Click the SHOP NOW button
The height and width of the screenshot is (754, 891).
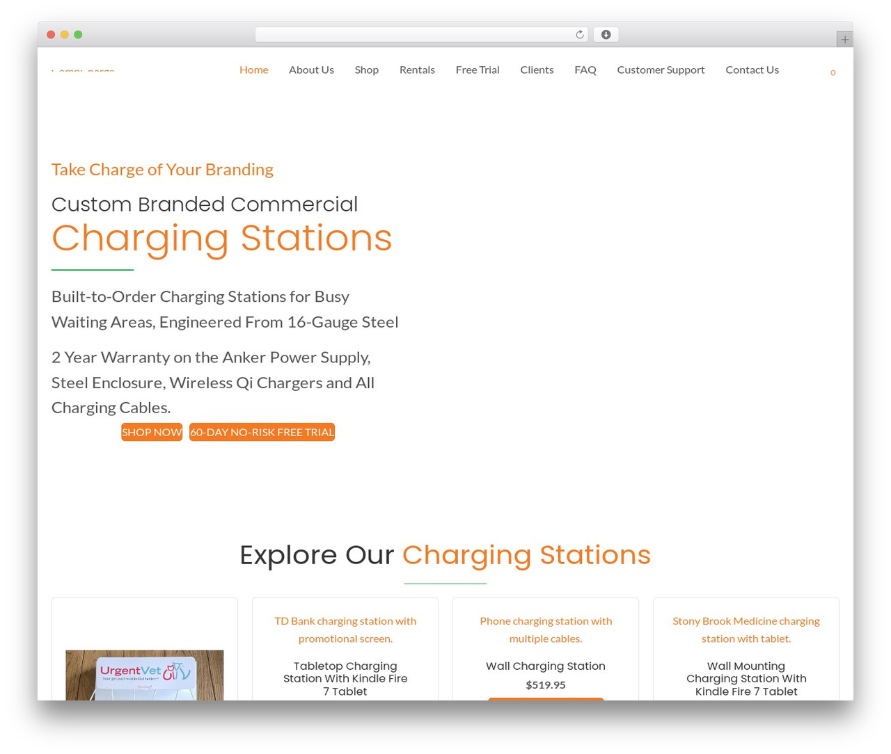coord(152,432)
